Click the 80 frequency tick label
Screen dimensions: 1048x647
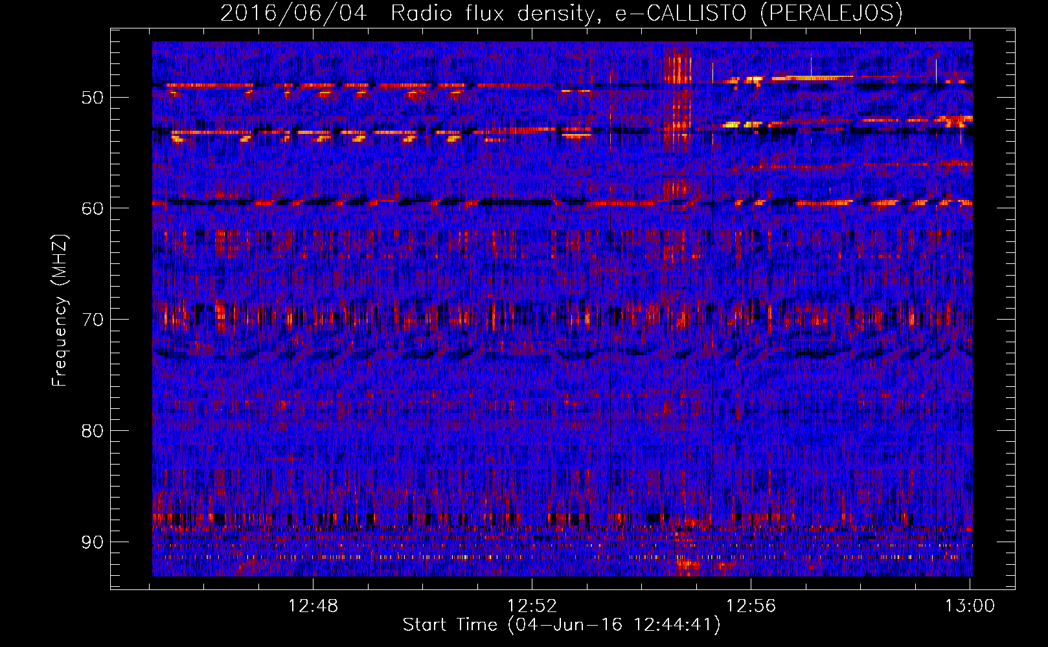(93, 431)
